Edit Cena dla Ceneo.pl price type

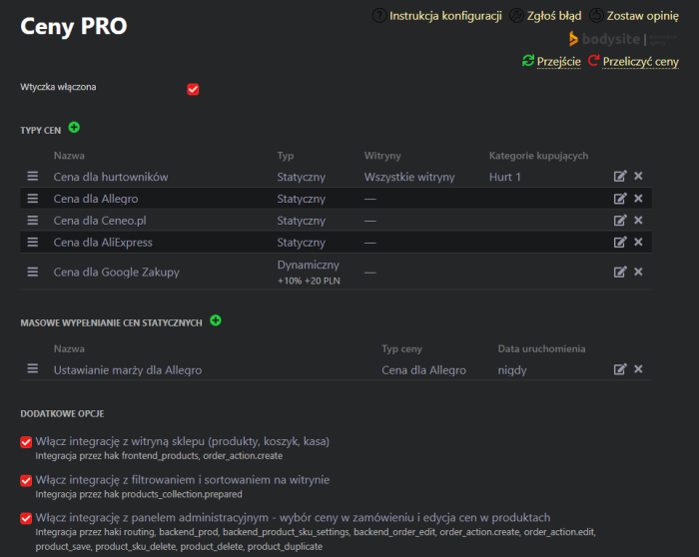click(620, 221)
